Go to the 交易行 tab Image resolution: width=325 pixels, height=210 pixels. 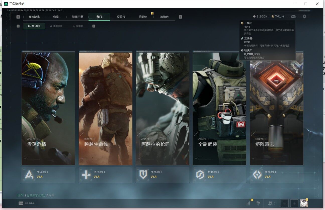pyautogui.click(x=121, y=17)
